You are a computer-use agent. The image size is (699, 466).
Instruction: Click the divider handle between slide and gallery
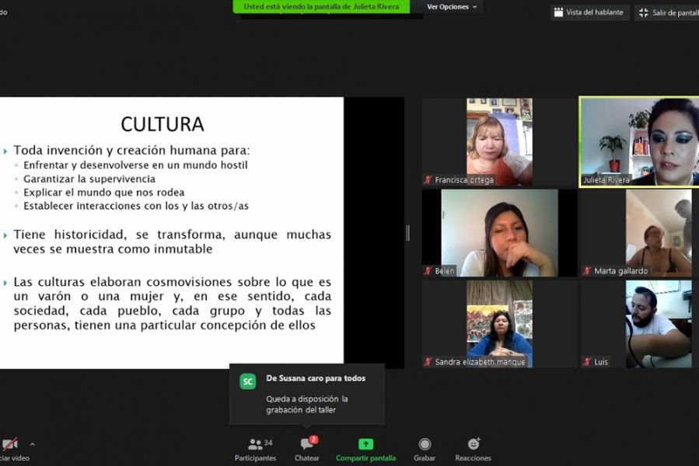408,233
